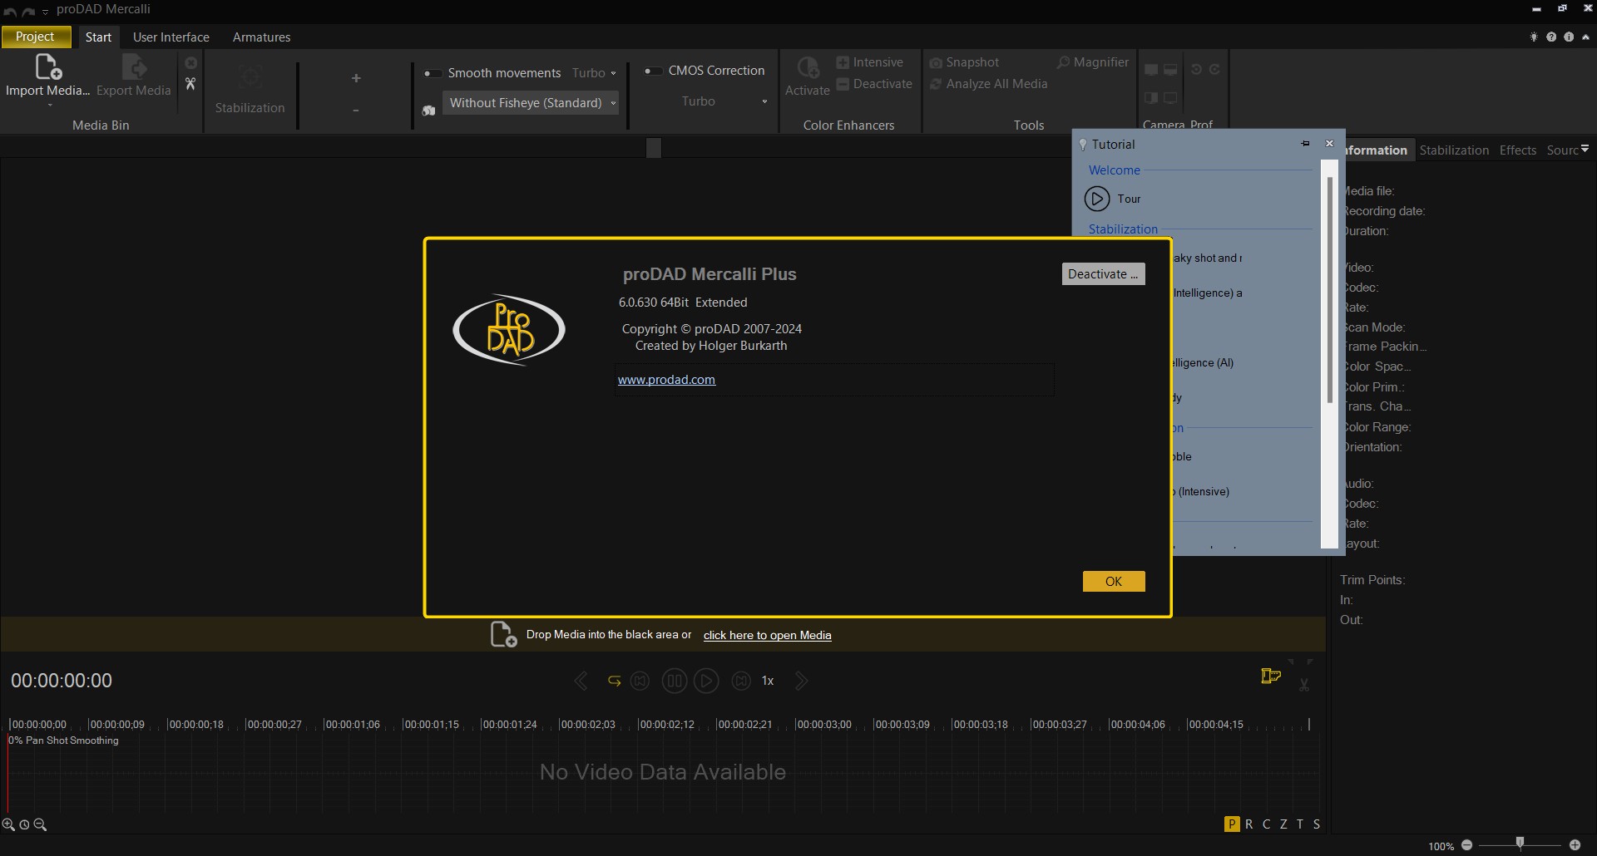Click the timeline zoom-out magnifier icon
This screenshot has width=1597, height=856.
click(40, 824)
